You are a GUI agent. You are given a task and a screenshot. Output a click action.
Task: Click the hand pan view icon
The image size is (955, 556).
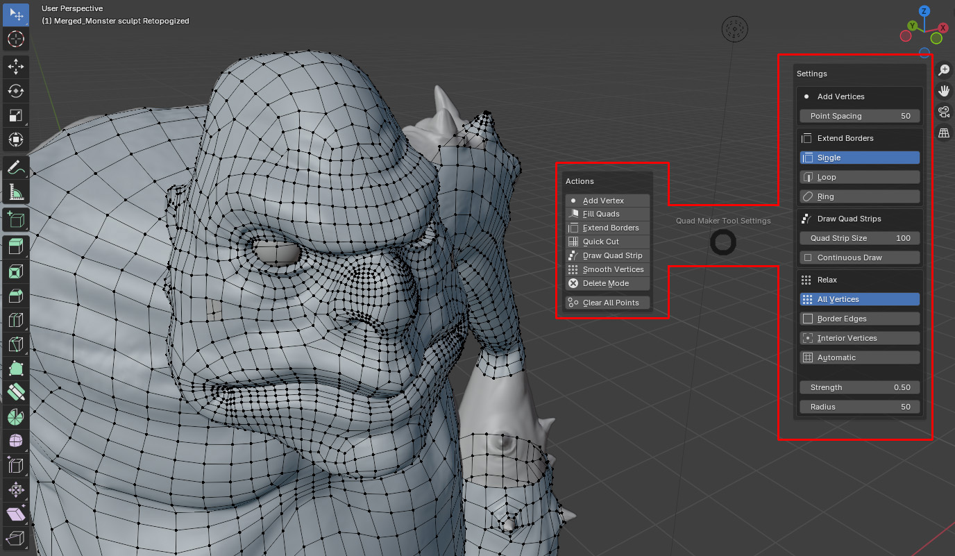click(944, 91)
